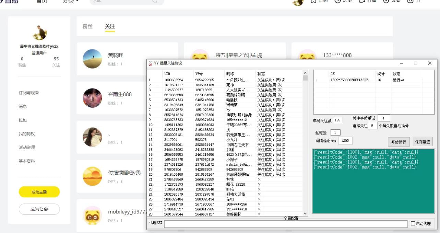Click the green JSON result log area

coord(373,181)
